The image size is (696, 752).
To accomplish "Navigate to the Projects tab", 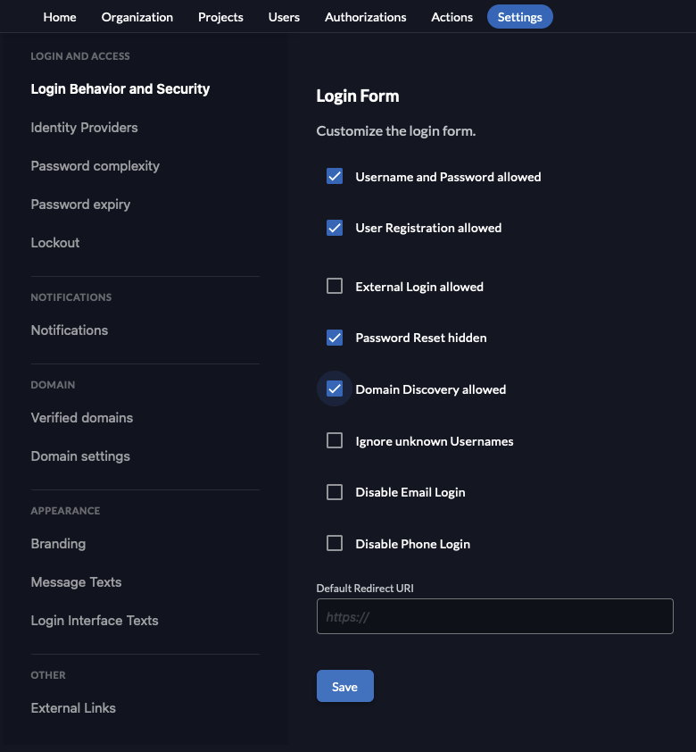I will click(220, 16).
